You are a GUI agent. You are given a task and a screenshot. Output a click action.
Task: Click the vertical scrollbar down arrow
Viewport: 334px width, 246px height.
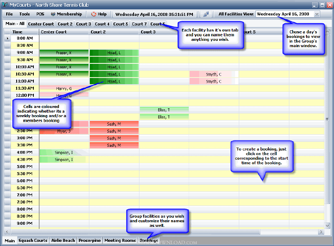pyautogui.click(x=327, y=226)
